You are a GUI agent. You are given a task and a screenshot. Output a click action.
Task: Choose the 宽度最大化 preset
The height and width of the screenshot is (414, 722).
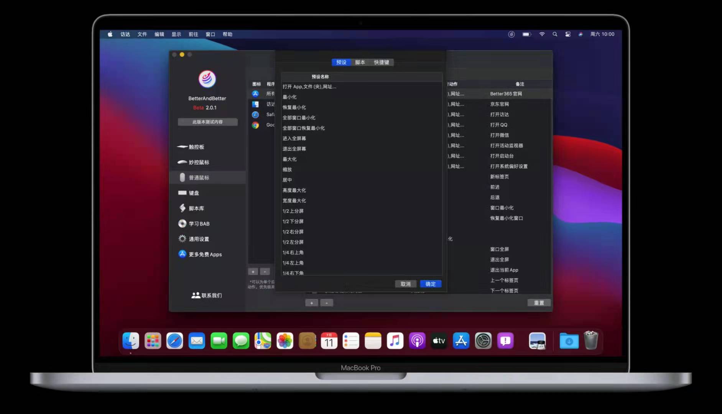coord(362,200)
